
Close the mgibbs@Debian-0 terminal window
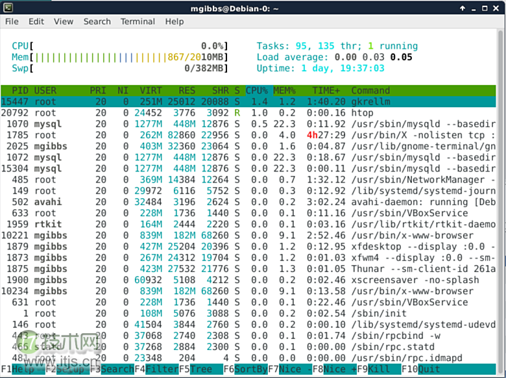(x=496, y=8)
